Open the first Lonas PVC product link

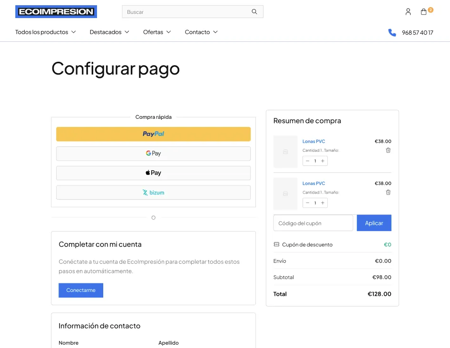click(x=314, y=141)
